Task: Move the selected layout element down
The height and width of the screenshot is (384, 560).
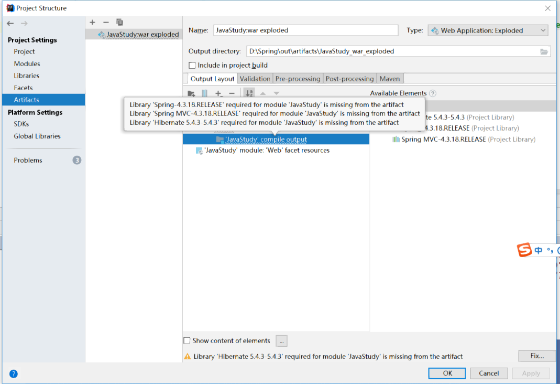Action: click(277, 94)
